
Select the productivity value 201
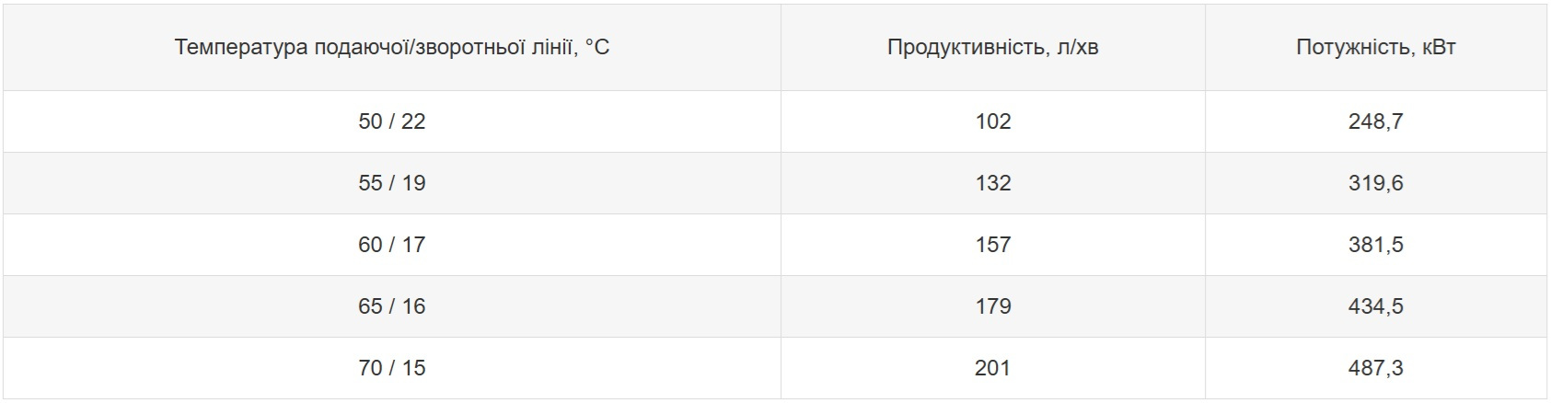(992, 368)
